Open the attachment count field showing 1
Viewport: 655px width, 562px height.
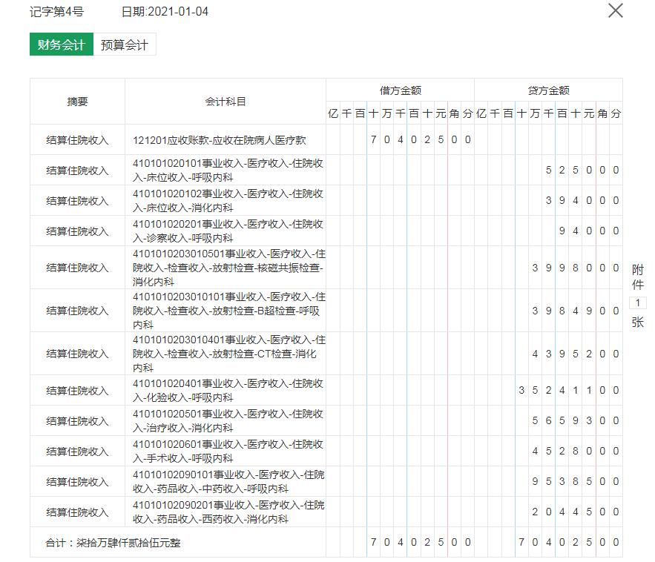637,300
